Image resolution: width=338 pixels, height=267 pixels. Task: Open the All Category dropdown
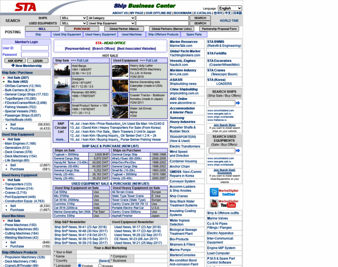112,18
